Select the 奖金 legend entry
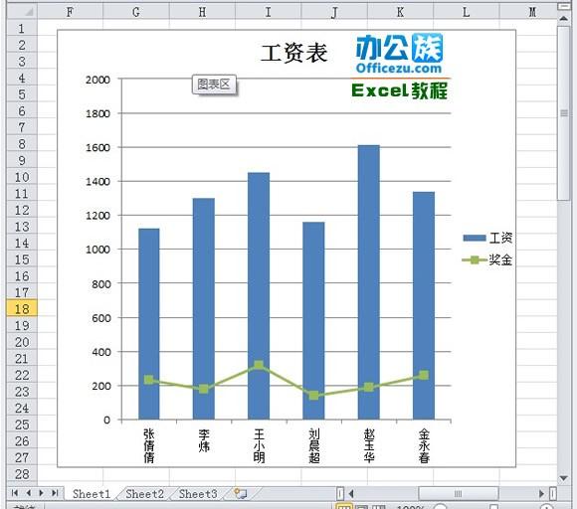577x509 pixels. coord(487,260)
